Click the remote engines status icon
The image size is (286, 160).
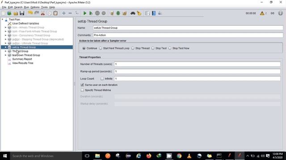click(280, 13)
